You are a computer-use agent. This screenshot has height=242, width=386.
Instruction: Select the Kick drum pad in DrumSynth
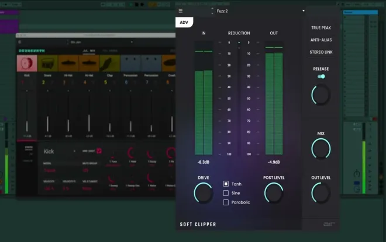point(27,64)
